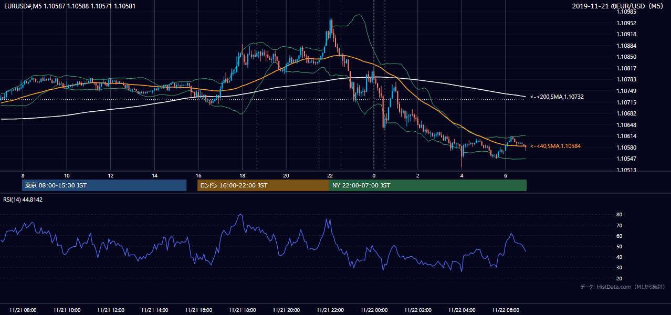Select the NY 22:00-07:00 JST session bar

pyautogui.click(x=428, y=185)
